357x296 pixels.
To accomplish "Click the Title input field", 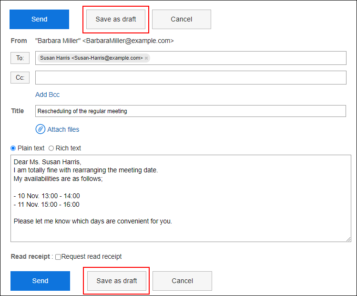I will click(191, 111).
